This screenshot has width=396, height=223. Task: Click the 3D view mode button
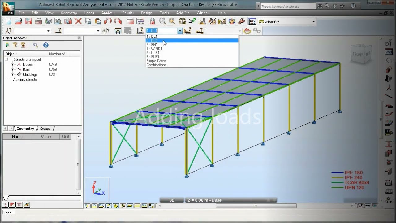[x=172, y=200]
